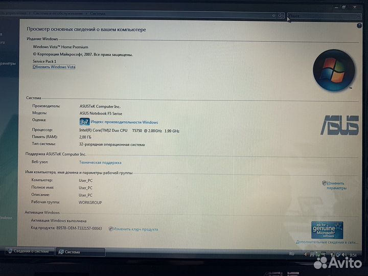The width and height of the screenshot is (368, 276).
Task: Click shield icon beside Изменить ключ продукта
Action: coord(111,228)
